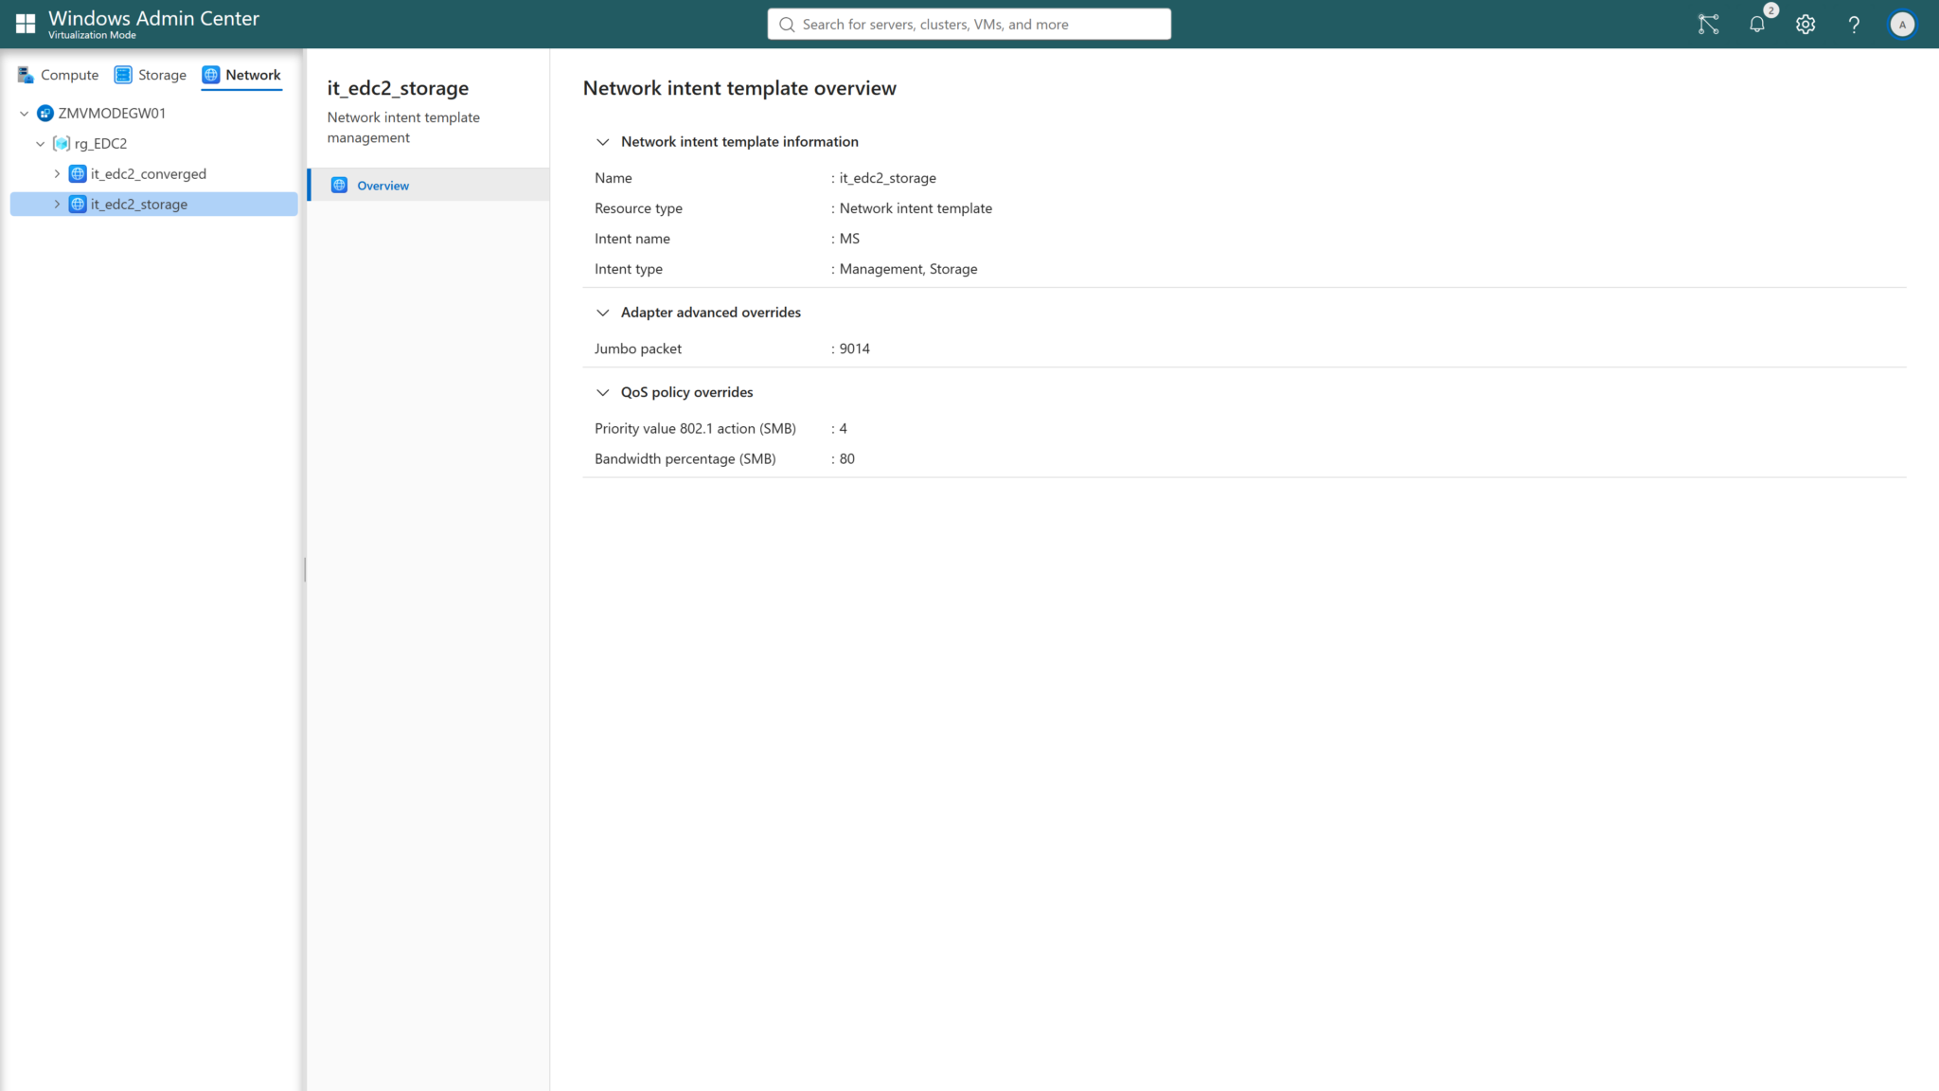
Task: Select Overview in the template management menu
Action: [382, 185]
